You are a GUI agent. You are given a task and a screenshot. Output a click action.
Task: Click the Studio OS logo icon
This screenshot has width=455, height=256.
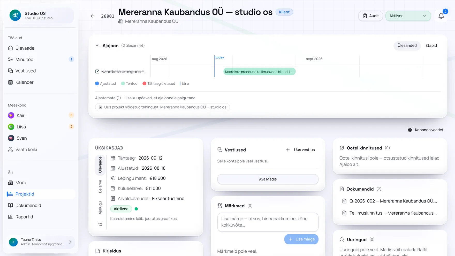(x=15, y=15)
